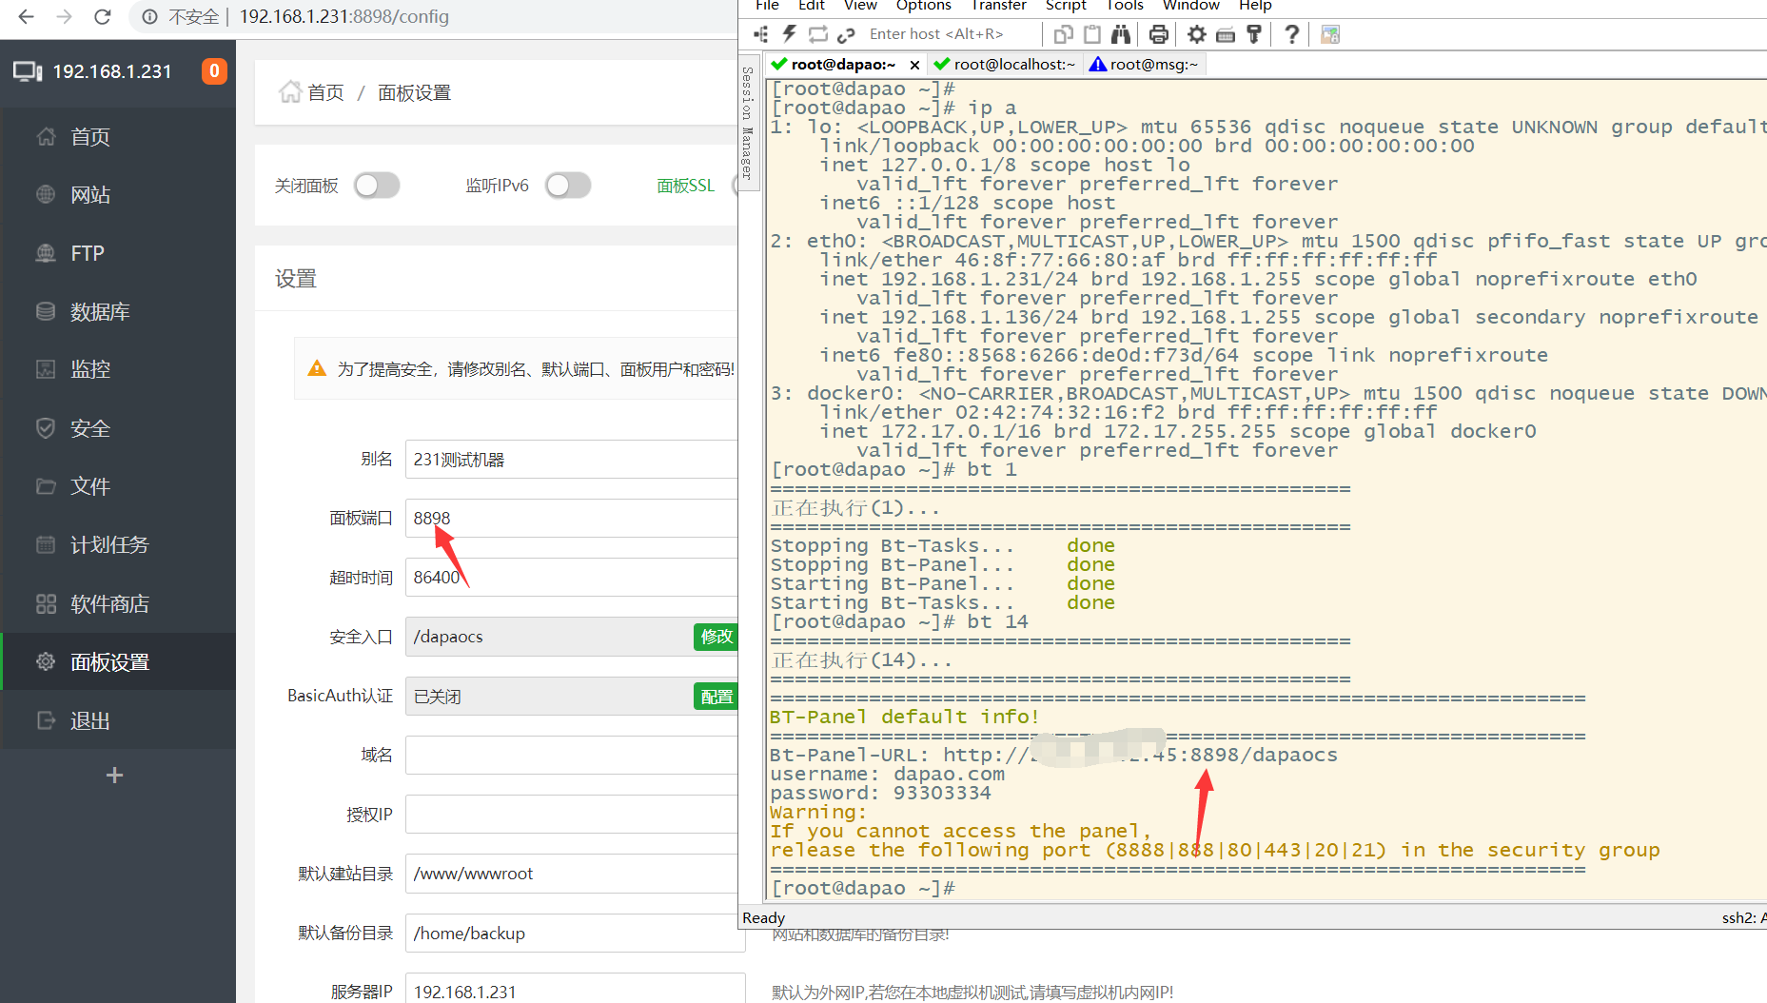Image resolution: width=1767 pixels, height=1003 pixels.
Task: Click 超时时间 input with 86400
Action: click(x=571, y=578)
